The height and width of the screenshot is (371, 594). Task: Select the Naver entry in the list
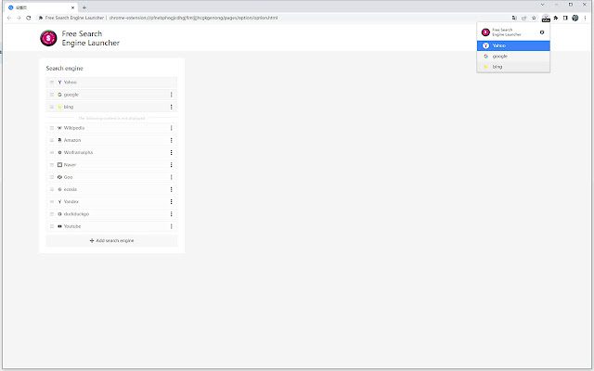click(111, 165)
